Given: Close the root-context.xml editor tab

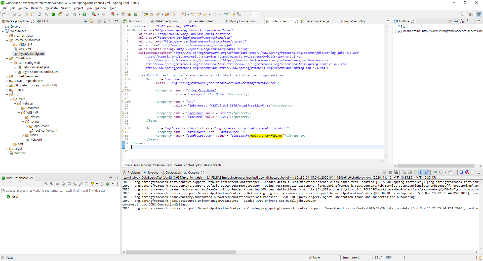Looking at the screenshot, I should [296, 21].
